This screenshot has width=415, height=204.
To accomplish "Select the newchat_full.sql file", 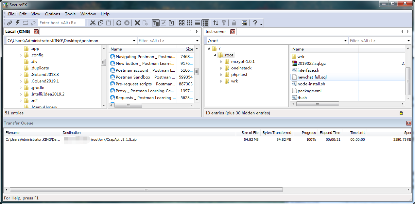I will pos(312,77).
